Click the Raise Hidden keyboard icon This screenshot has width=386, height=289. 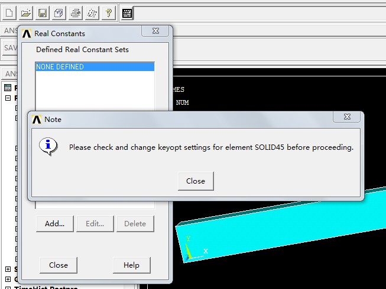pyautogui.click(x=127, y=13)
